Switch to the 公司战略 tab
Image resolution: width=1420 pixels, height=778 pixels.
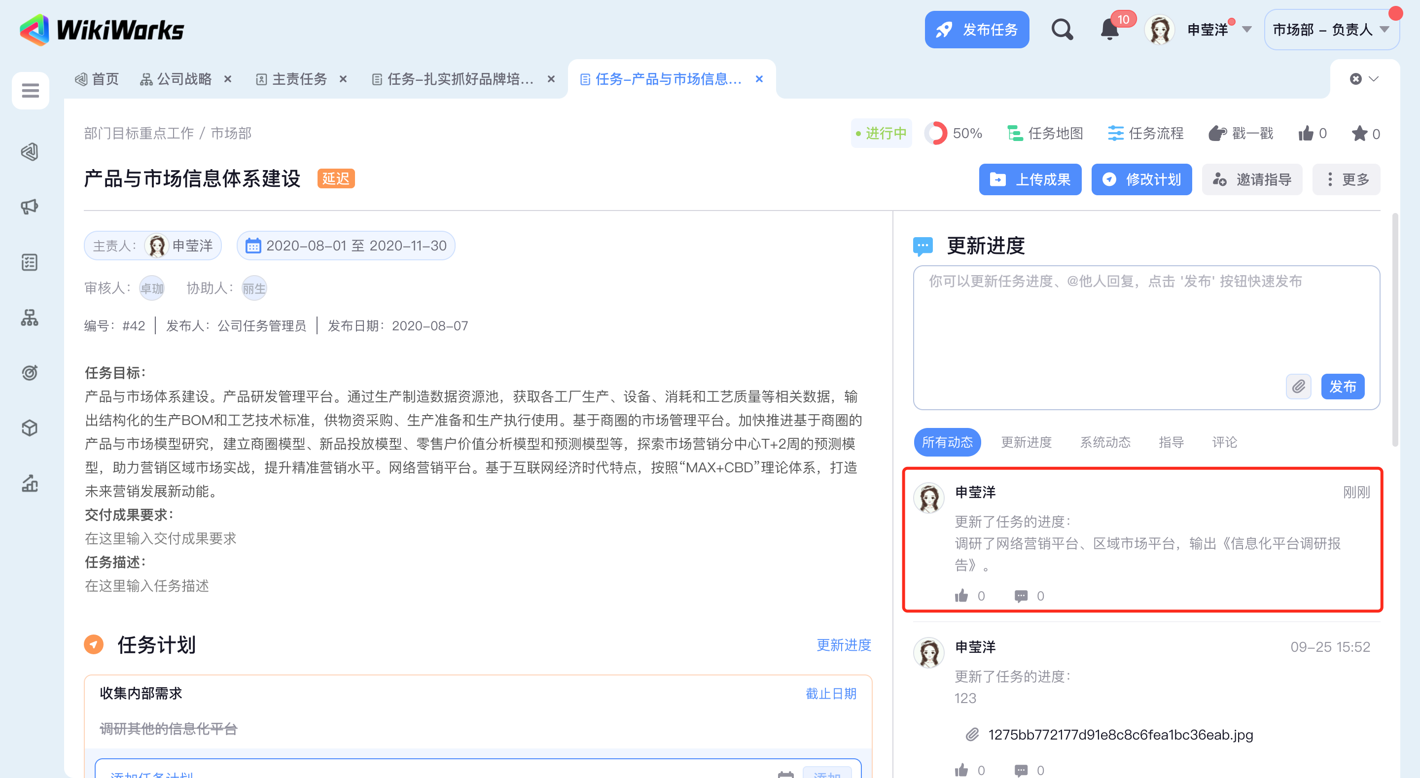(183, 79)
